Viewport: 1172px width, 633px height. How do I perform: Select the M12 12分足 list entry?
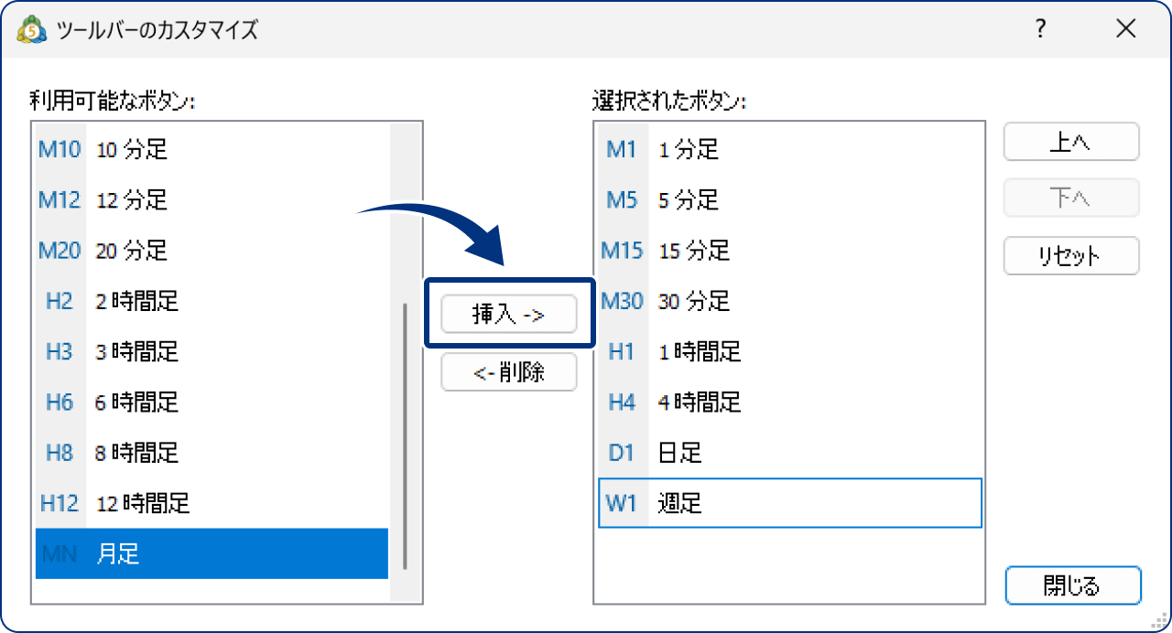(x=183, y=200)
